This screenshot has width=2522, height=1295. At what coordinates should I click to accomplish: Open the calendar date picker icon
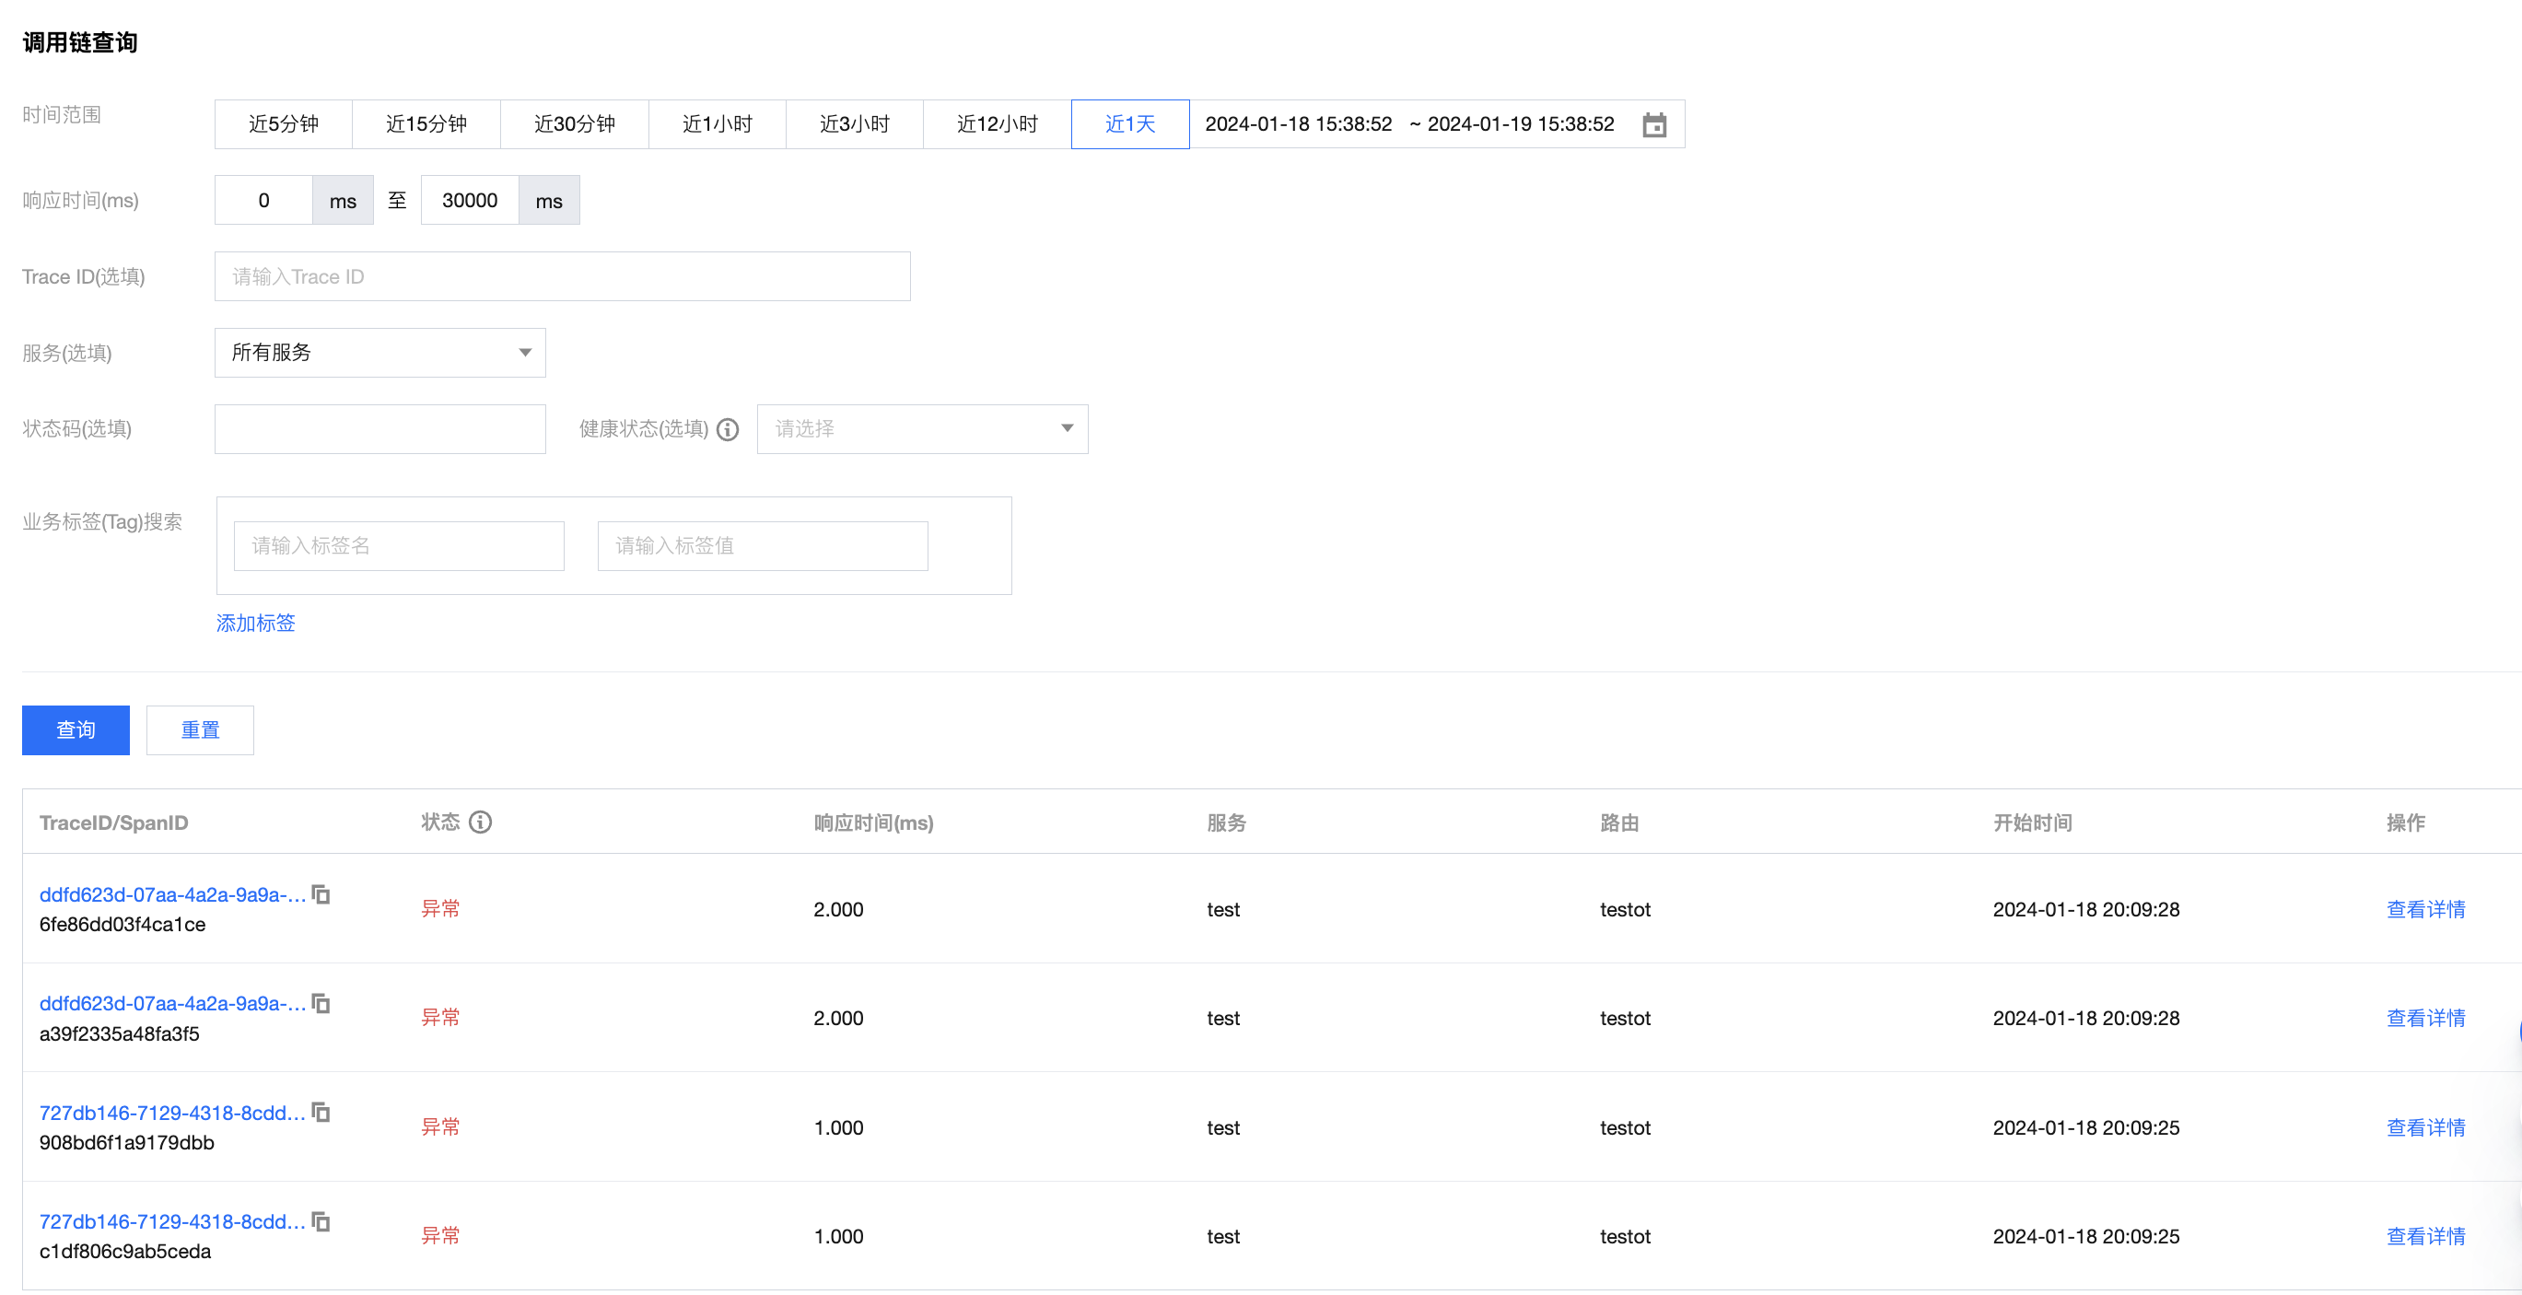tap(1653, 124)
